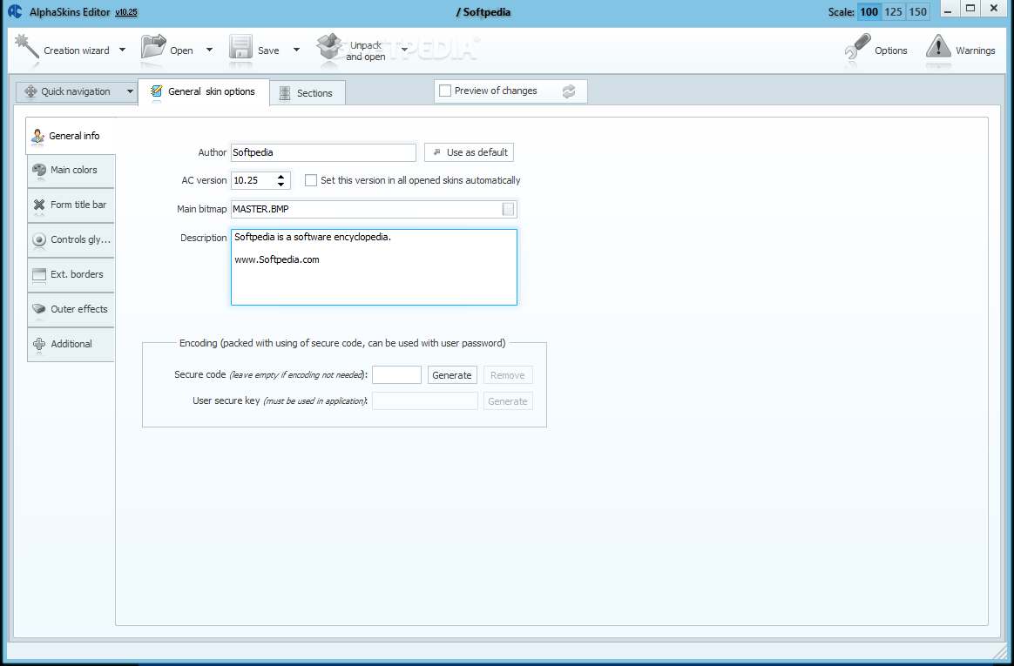This screenshot has height=666, width=1014.
Task: Click the Use as default button
Action: tap(469, 152)
